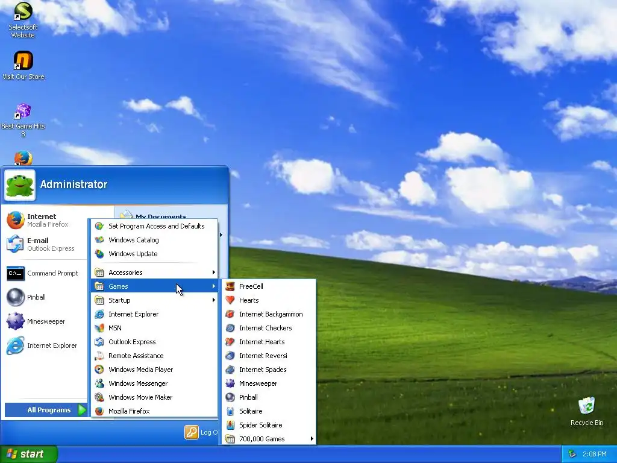
Task: Click the Internet Spades icon
Action: pyautogui.click(x=230, y=370)
